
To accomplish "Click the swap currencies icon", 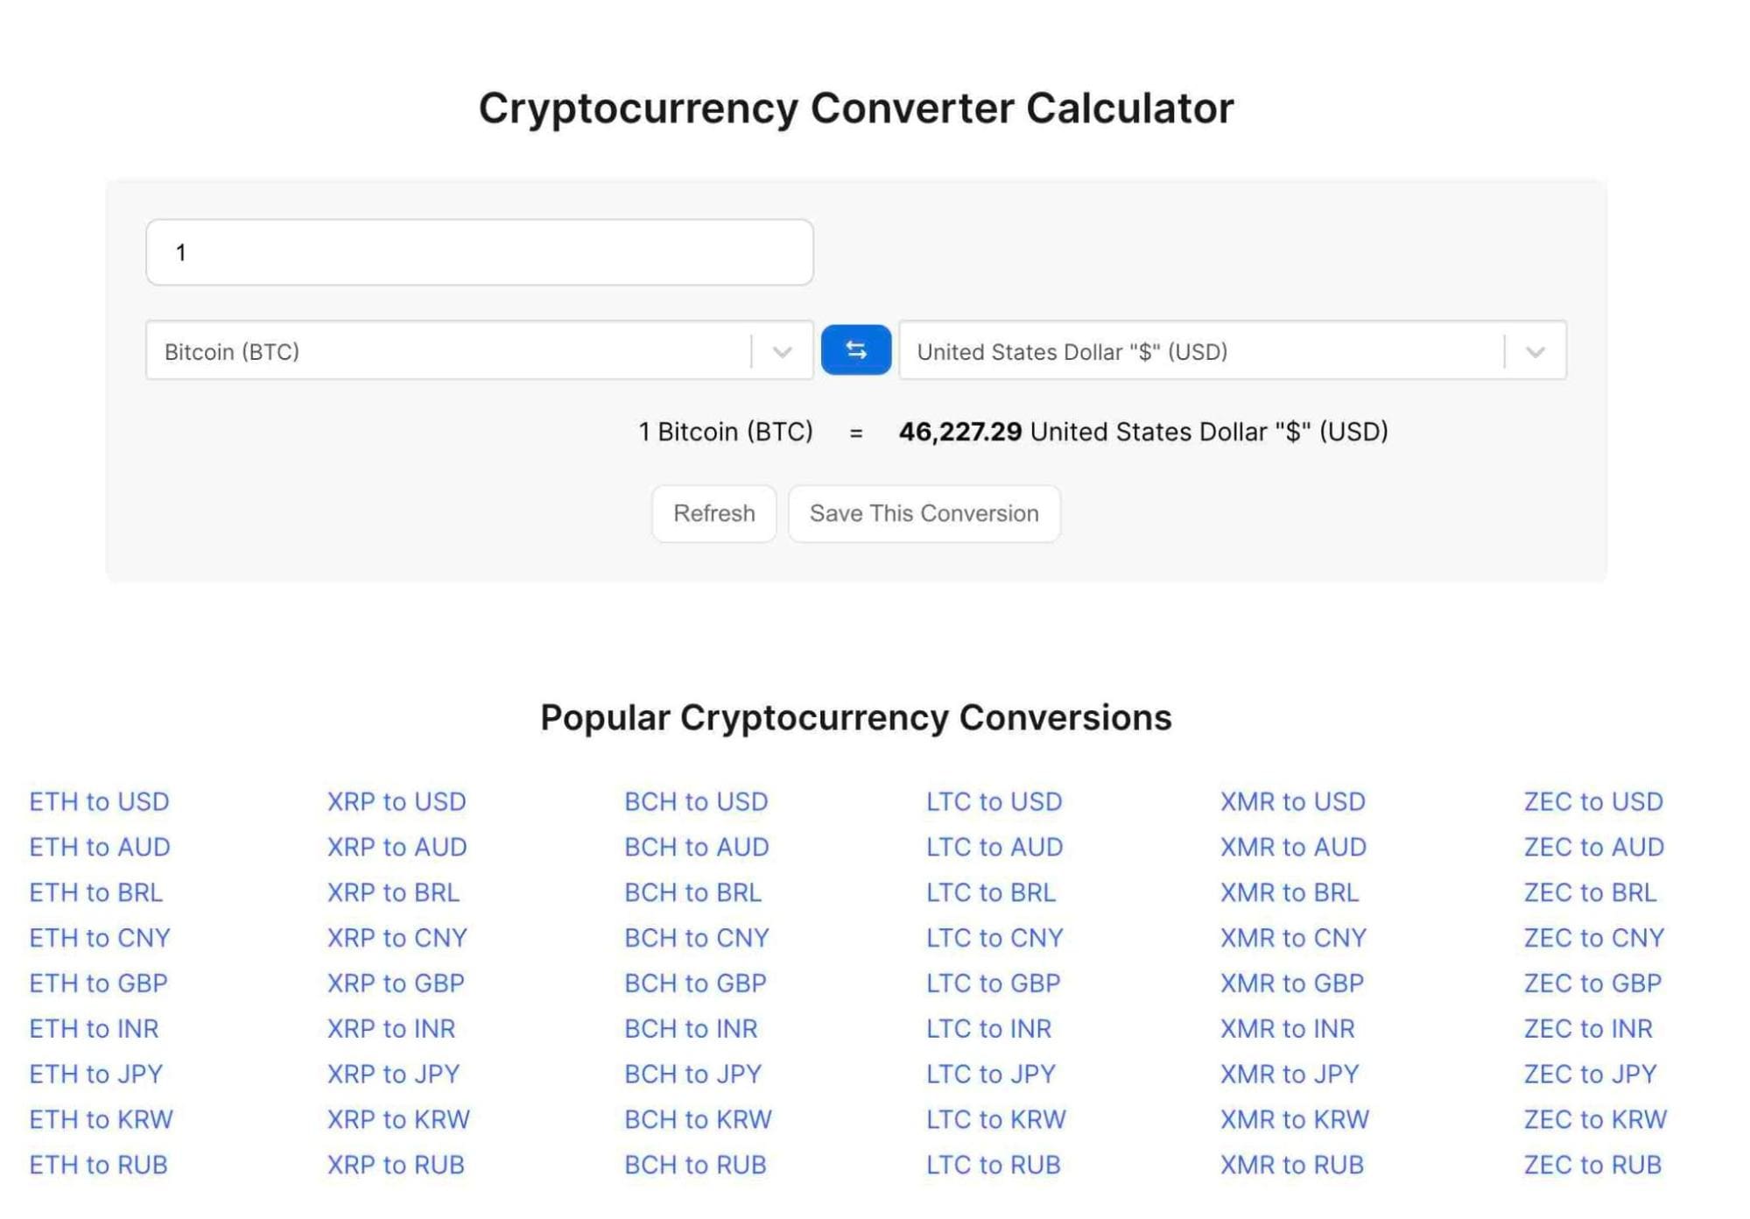I will (x=856, y=350).
